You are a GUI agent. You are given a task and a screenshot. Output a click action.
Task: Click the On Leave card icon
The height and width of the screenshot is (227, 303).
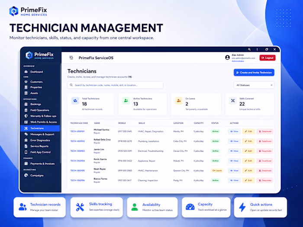tap(179, 101)
